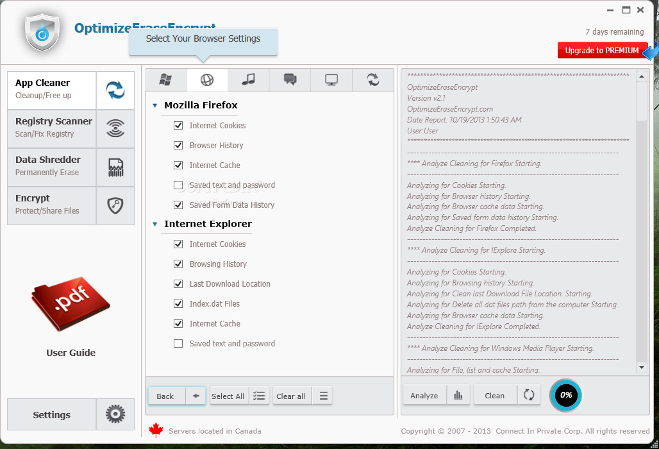659x449 pixels.
Task: Uncheck Firefox Internet Cookies
Action: coord(178,125)
